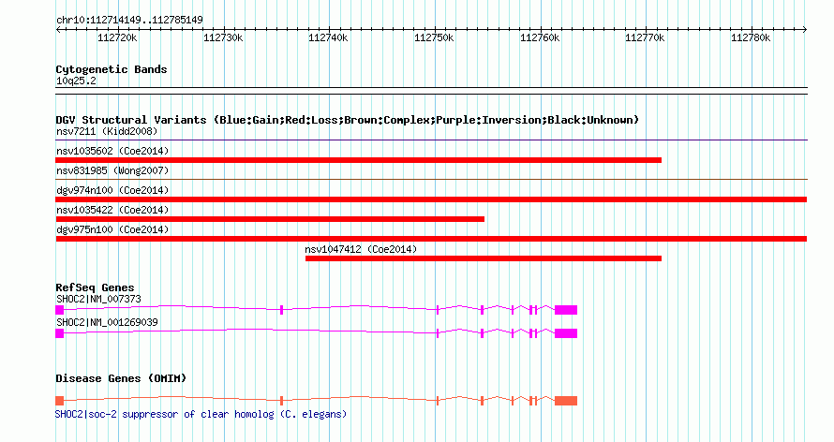Open the nsv1035422 (Coe2014) label
Viewport: 834px width, 442px height.
112,210
